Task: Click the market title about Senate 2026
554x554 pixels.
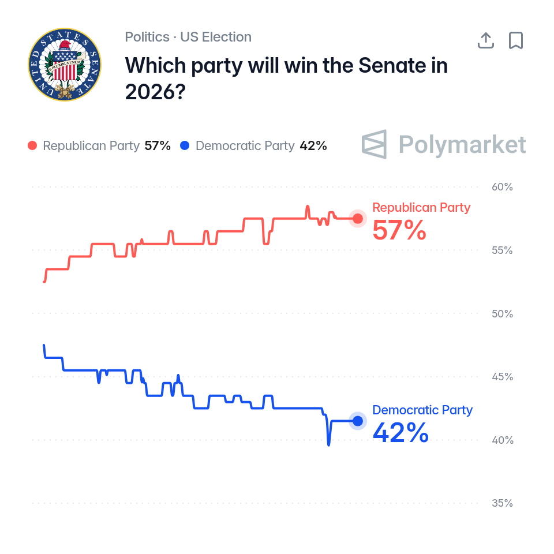Action: click(x=286, y=78)
